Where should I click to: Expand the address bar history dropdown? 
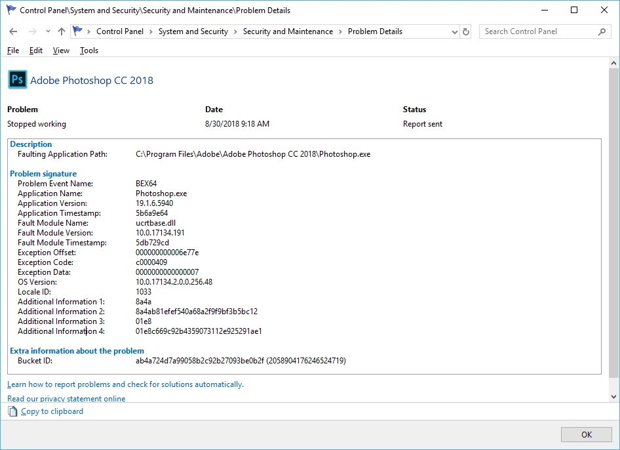coord(455,31)
